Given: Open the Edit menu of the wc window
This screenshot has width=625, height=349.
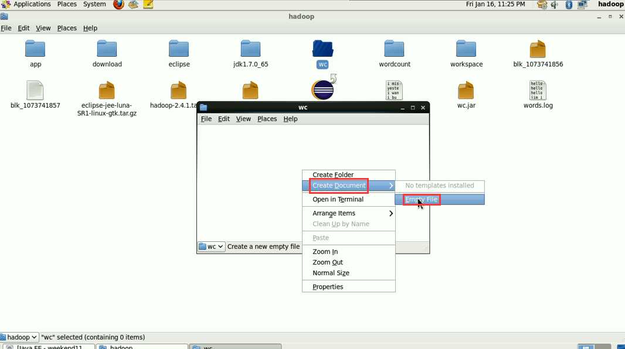Looking at the screenshot, I should 223,119.
